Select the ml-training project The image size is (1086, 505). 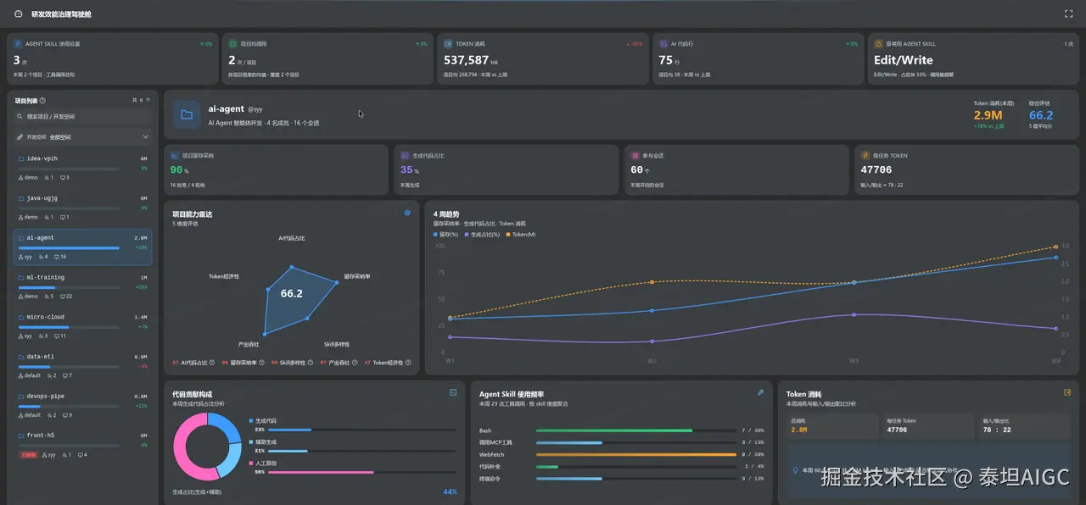tap(83, 286)
